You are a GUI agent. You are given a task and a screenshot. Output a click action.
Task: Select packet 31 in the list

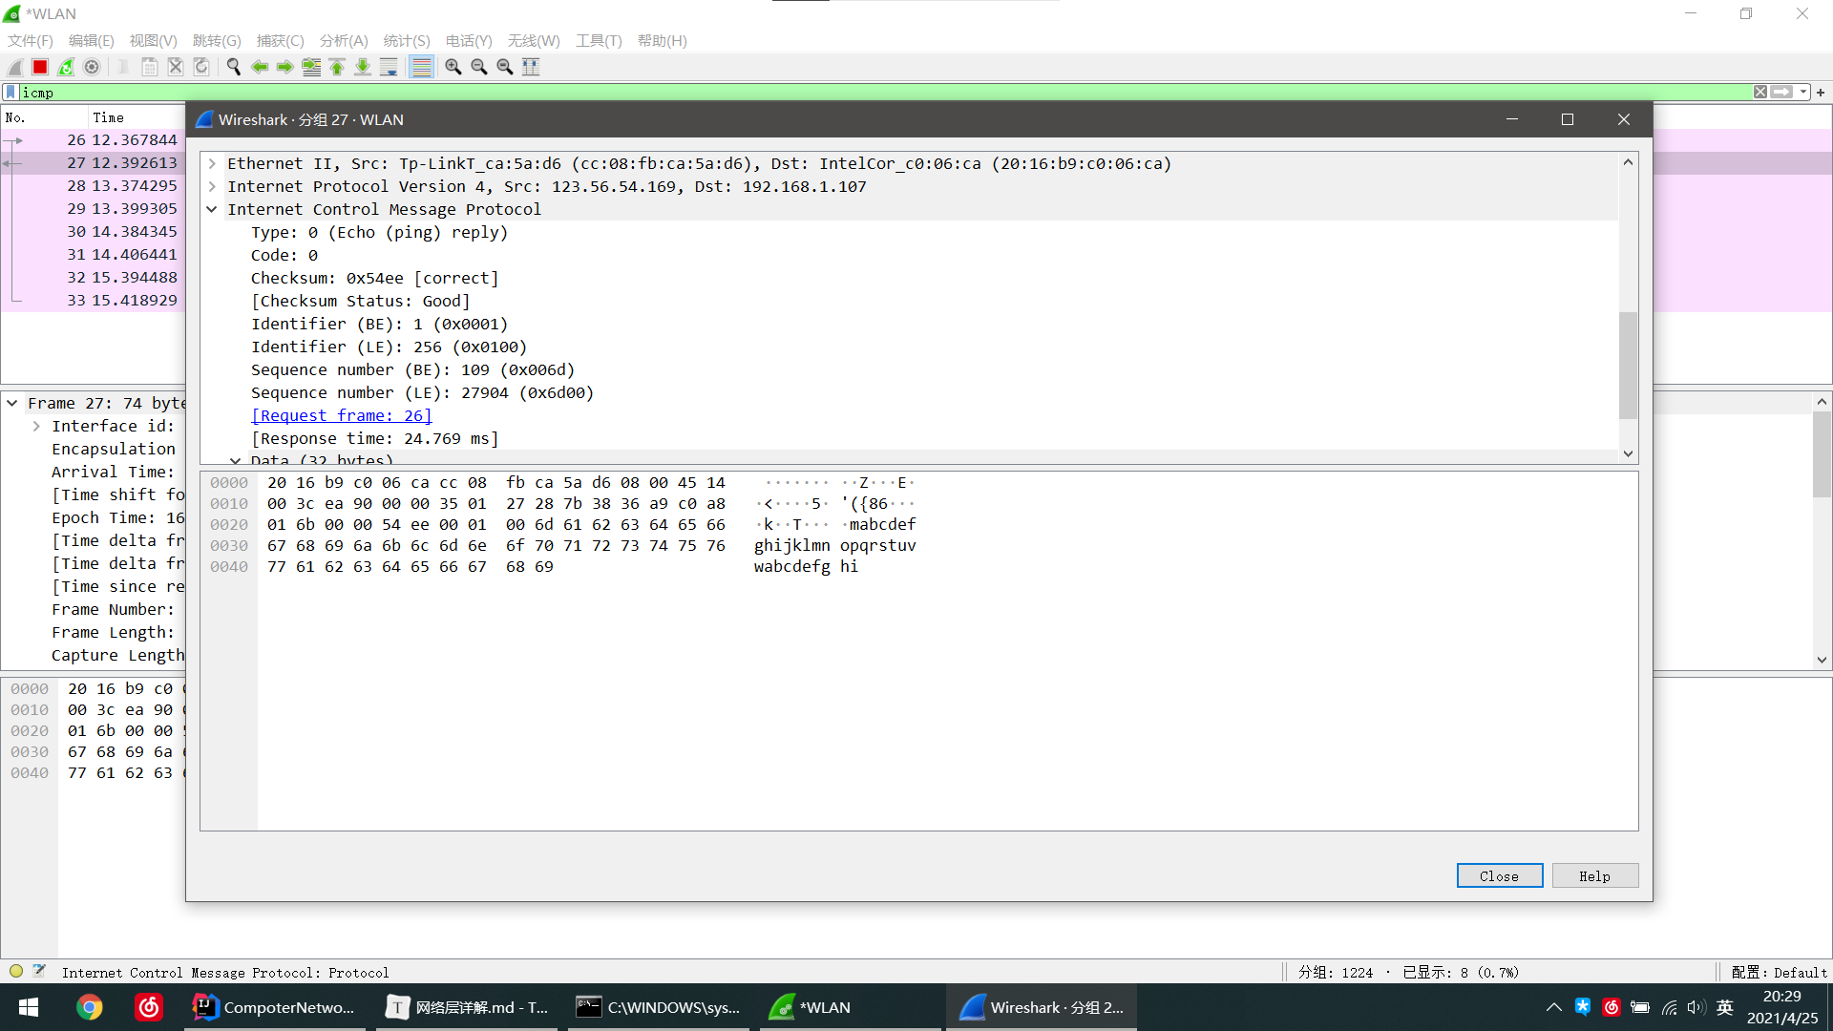[x=94, y=255]
